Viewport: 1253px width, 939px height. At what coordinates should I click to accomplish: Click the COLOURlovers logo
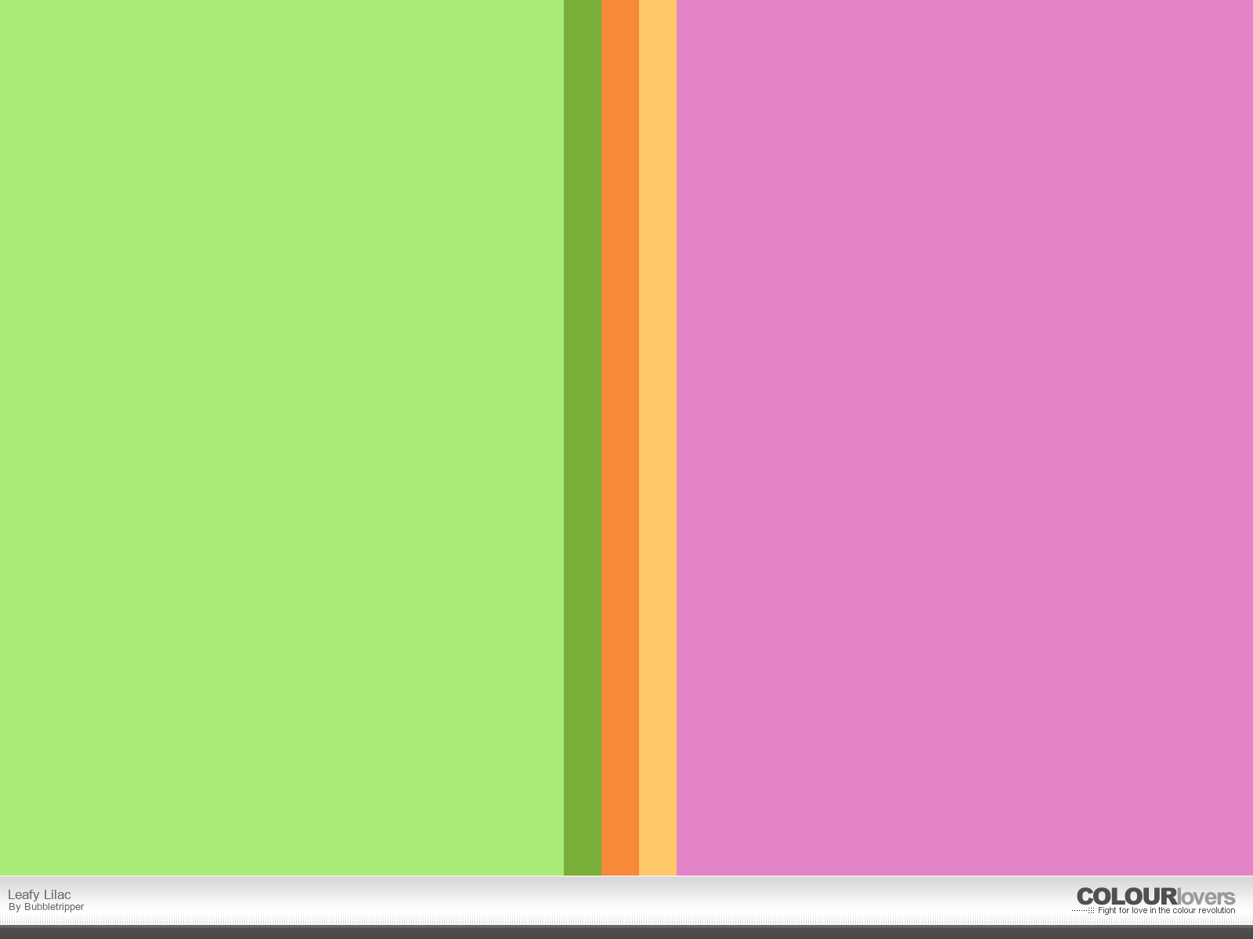click(x=1156, y=897)
